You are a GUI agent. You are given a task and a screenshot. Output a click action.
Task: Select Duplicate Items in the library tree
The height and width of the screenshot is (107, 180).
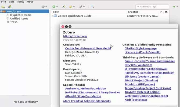[x=21, y=15]
